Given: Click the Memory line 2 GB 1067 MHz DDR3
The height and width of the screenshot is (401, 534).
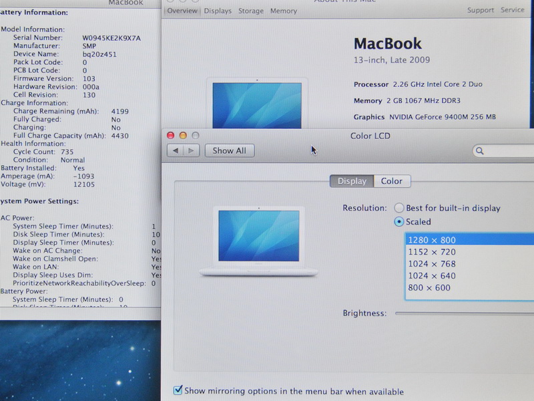Looking at the screenshot, I should point(407,101).
